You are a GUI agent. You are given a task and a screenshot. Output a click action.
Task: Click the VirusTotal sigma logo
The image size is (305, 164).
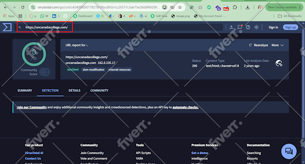click(x=7, y=27)
